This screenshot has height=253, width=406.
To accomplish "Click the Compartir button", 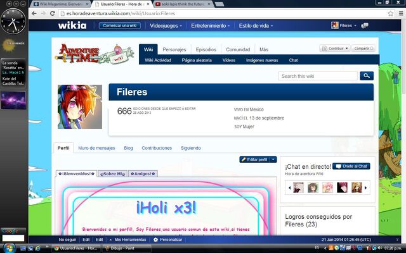I will tap(363, 48).
